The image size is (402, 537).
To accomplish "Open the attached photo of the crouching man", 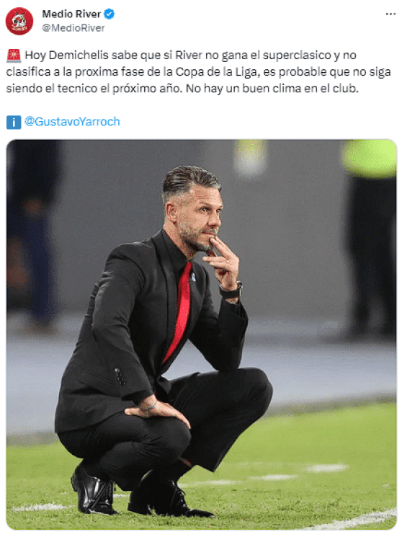I will [x=201, y=334].
